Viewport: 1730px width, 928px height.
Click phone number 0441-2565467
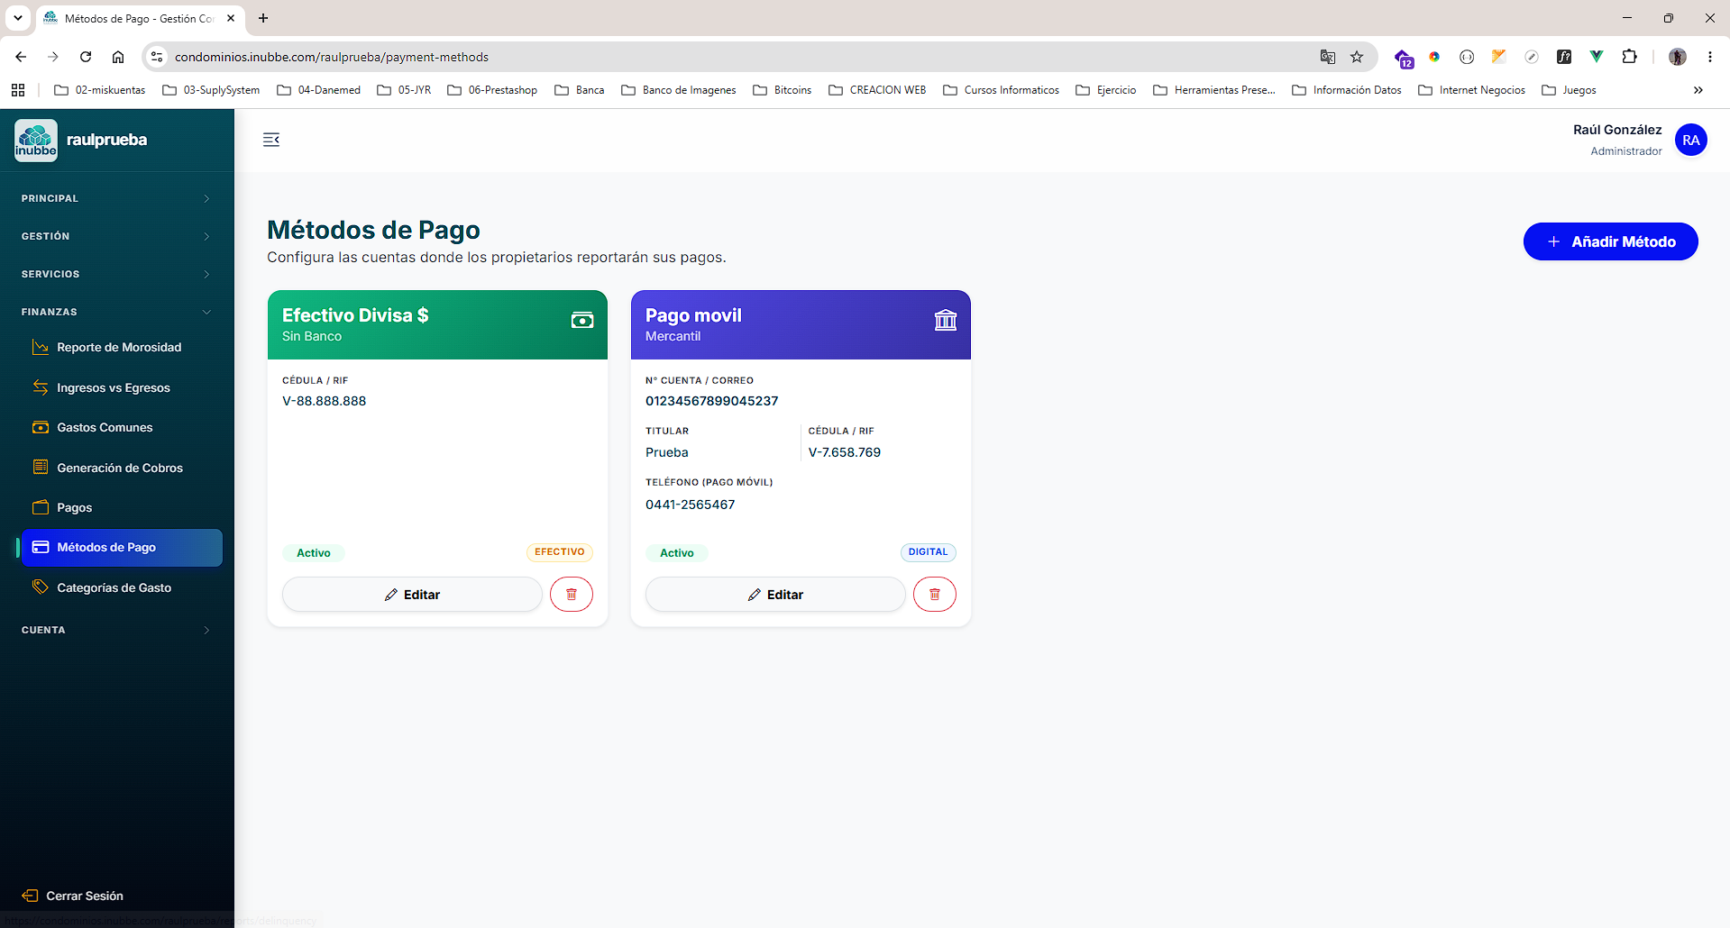690,505
